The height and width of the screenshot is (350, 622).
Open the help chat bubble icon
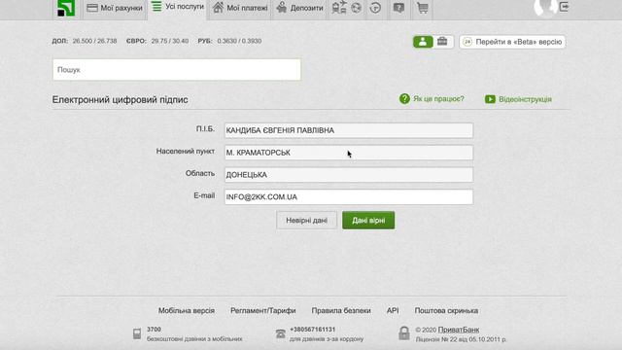coord(398,8)
